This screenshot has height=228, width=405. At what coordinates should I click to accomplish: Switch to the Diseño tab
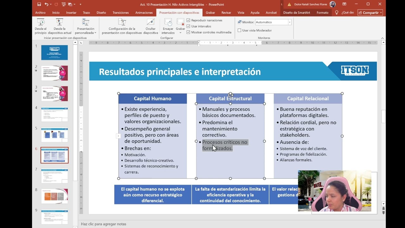click(x=101, y=13)
